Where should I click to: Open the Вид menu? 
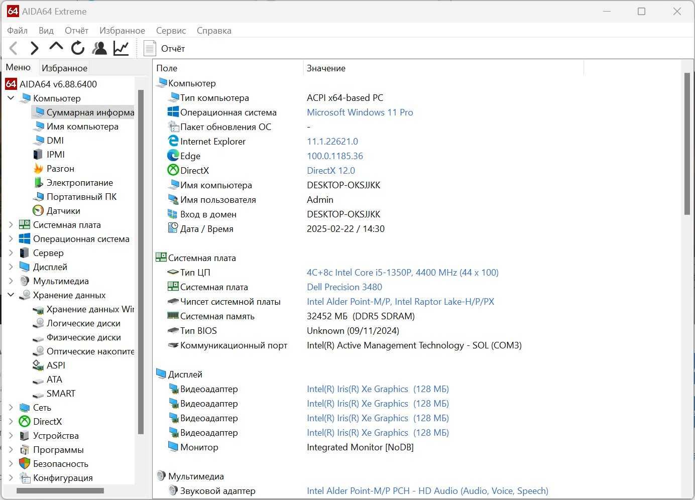click(46, 31)
